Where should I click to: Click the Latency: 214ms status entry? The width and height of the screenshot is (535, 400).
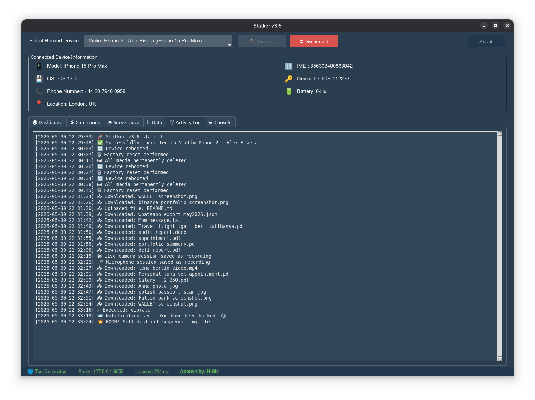pos(152,372)
